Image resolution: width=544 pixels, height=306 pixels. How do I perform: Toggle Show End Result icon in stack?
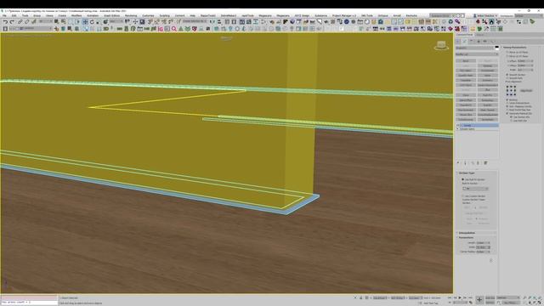coord(465,162)
